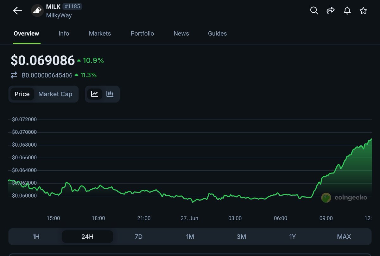Tap the MILK ticker title
Viewport: 380px width, 256px height.
pyautogui.click(x=53, y=7)
